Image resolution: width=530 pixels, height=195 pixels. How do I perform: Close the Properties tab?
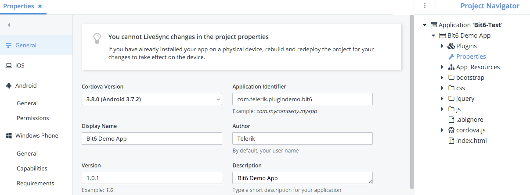pos(40,6)
